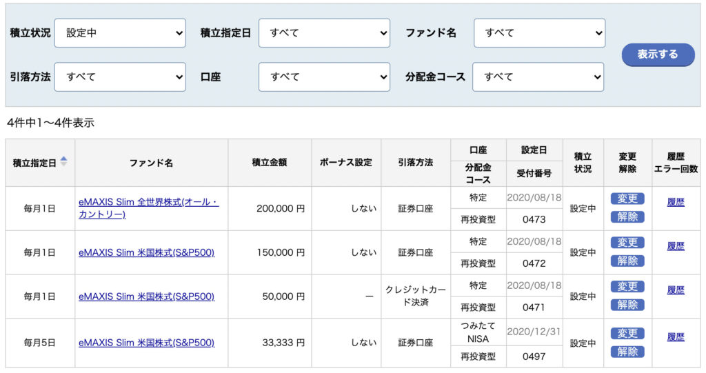The width and height of the screenshot is (706, 373).
Task: Click the receipt number 0497 cell
Action: [534, 356]
